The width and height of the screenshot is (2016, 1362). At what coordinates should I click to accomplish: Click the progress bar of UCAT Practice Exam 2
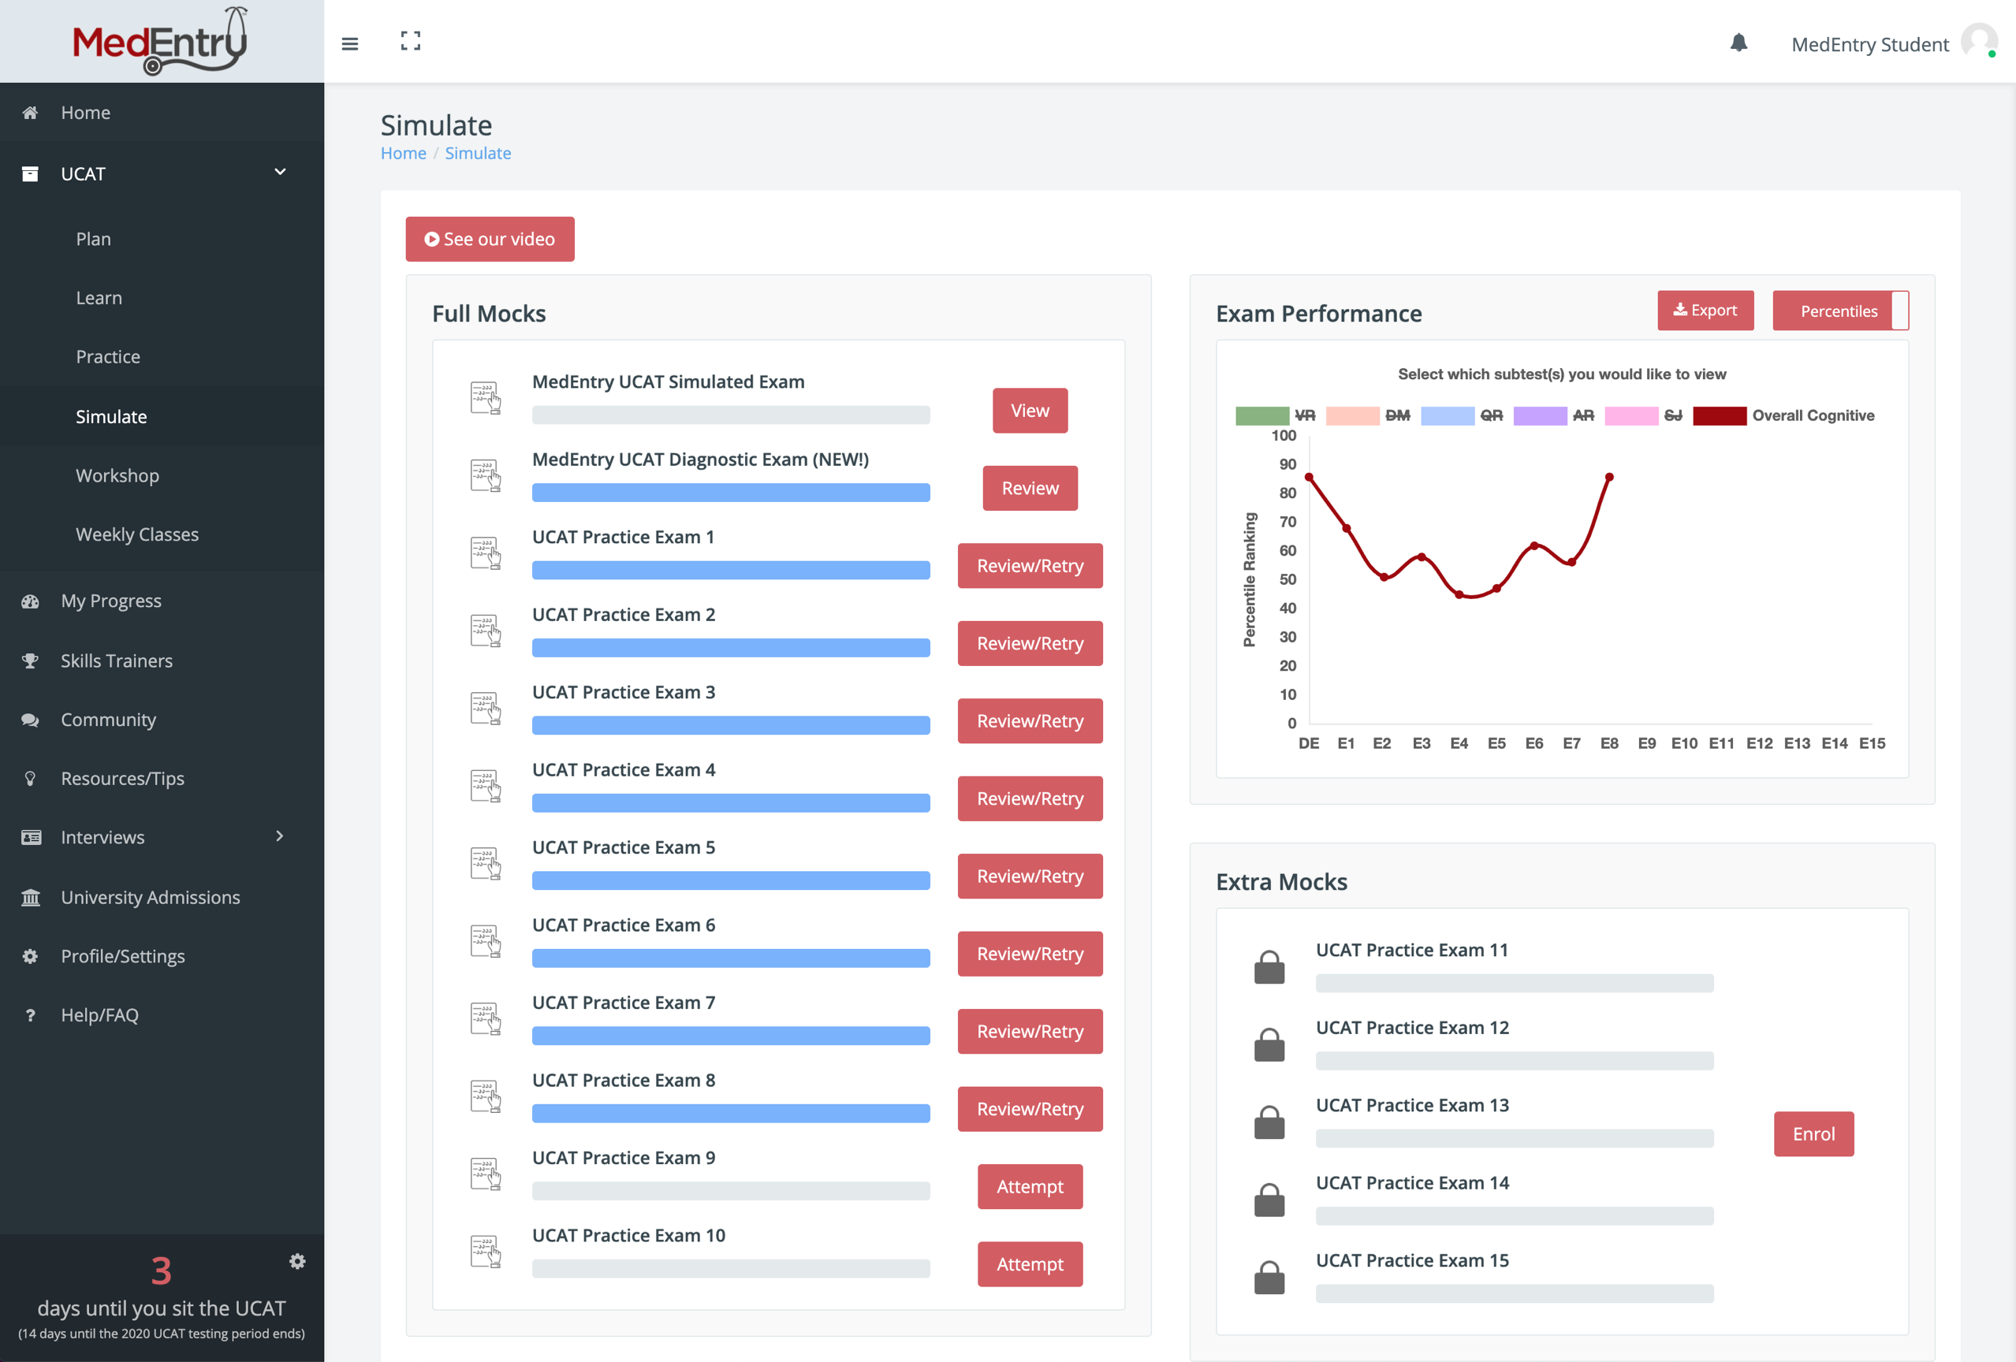[730, 648]
